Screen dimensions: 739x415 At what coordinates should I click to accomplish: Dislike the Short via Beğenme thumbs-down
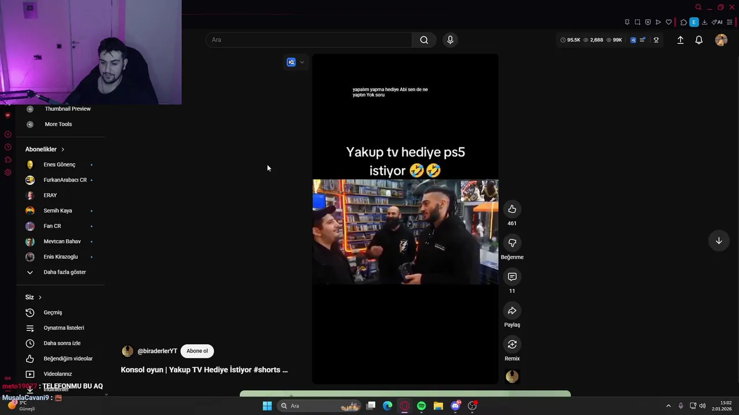[x=512, y=243]
